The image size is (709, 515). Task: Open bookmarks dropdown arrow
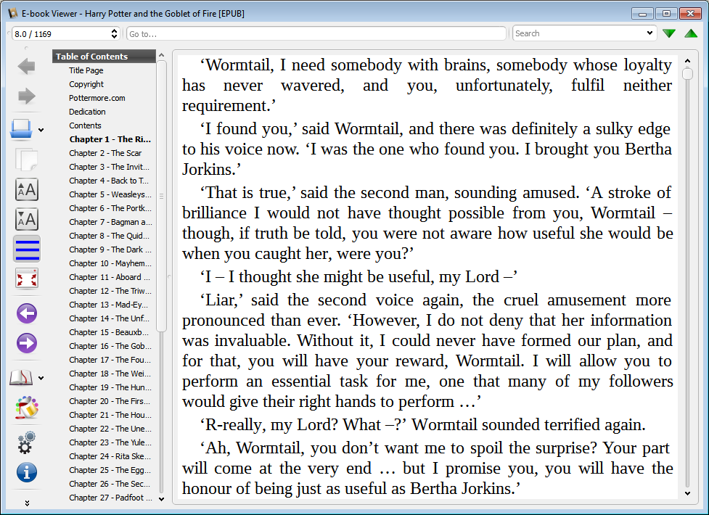pos(41,378)
